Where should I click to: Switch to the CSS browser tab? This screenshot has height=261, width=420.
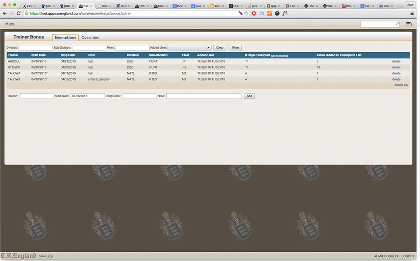[x=236, y=6]
